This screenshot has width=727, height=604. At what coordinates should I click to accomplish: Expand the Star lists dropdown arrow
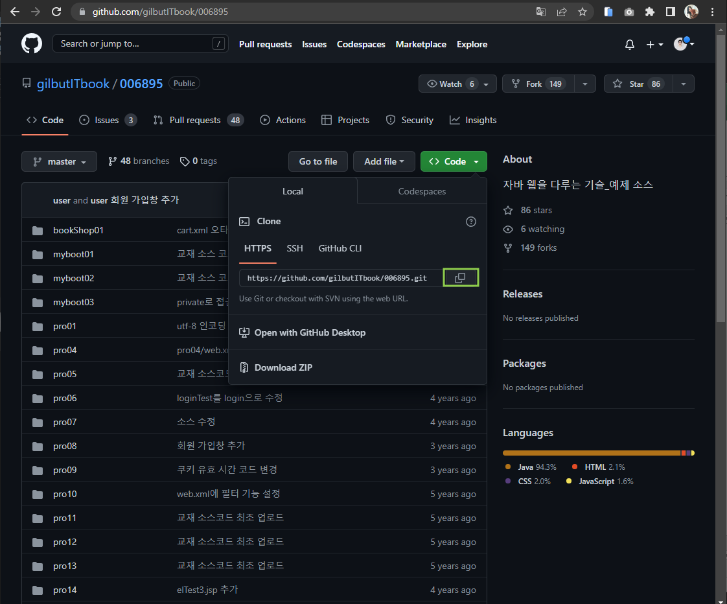coord(684,84)
